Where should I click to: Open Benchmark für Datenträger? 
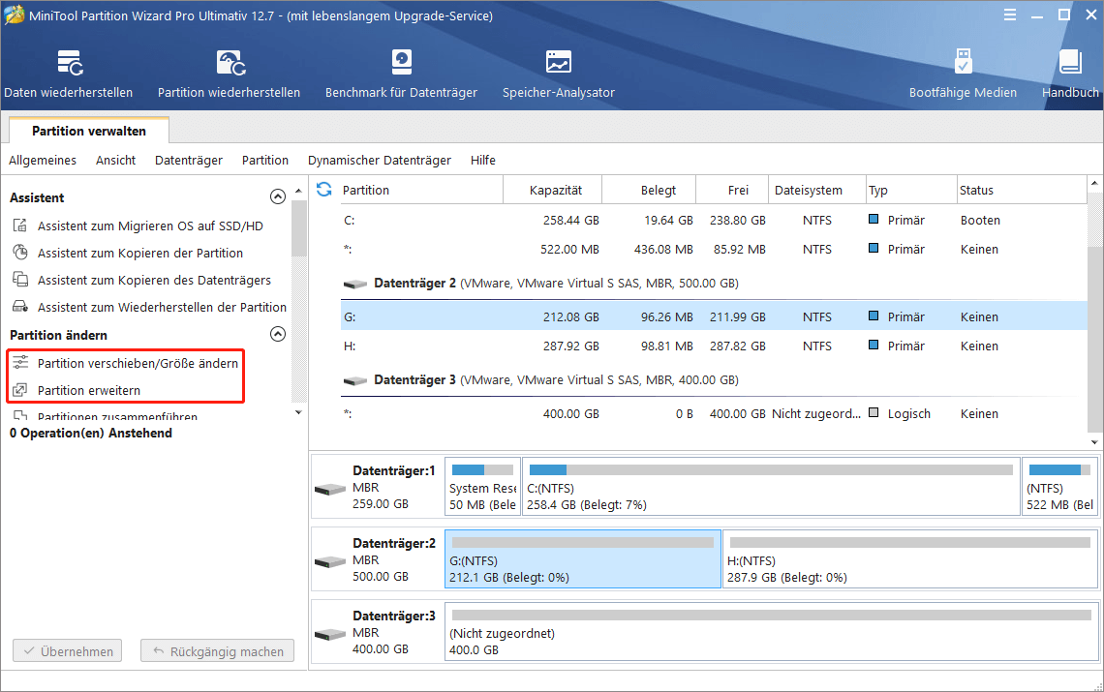[401, 74]
